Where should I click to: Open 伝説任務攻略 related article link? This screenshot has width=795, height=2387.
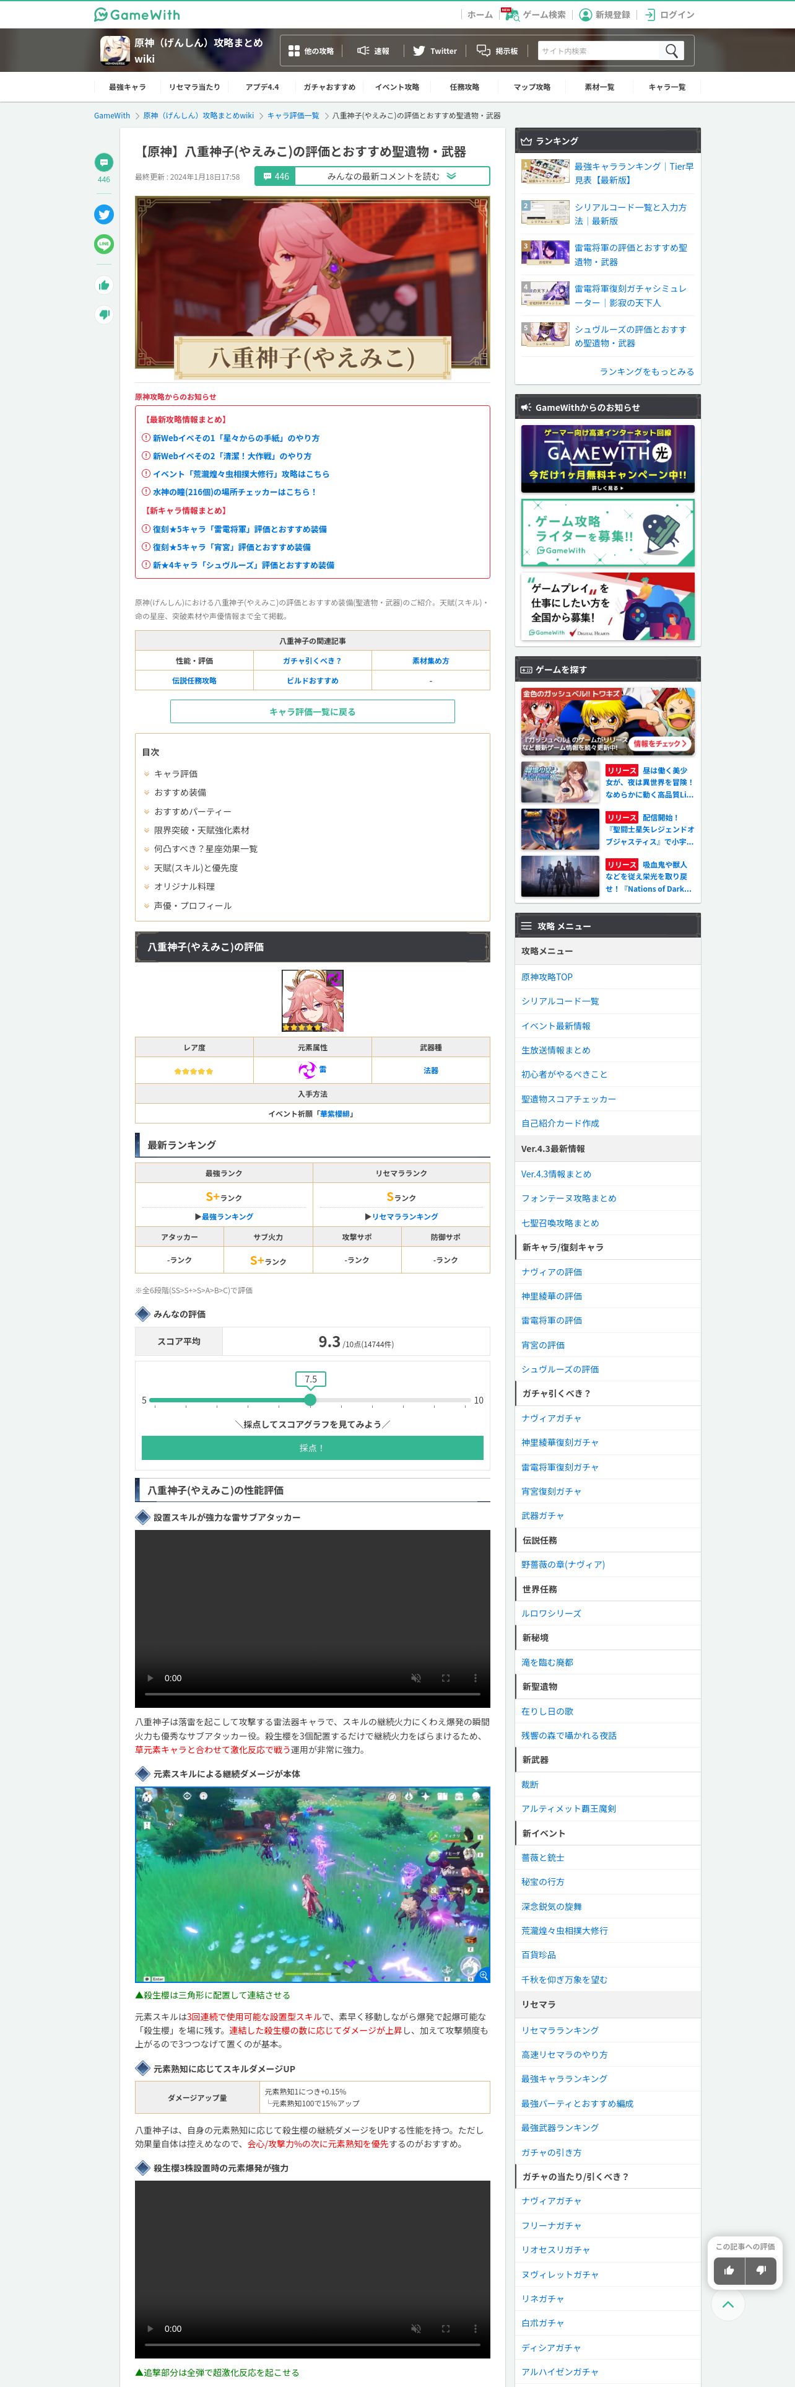pos(194,681)
